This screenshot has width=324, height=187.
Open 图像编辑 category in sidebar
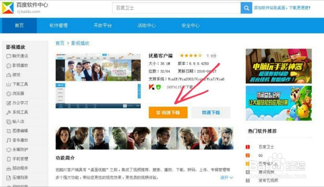pos(20,131)
